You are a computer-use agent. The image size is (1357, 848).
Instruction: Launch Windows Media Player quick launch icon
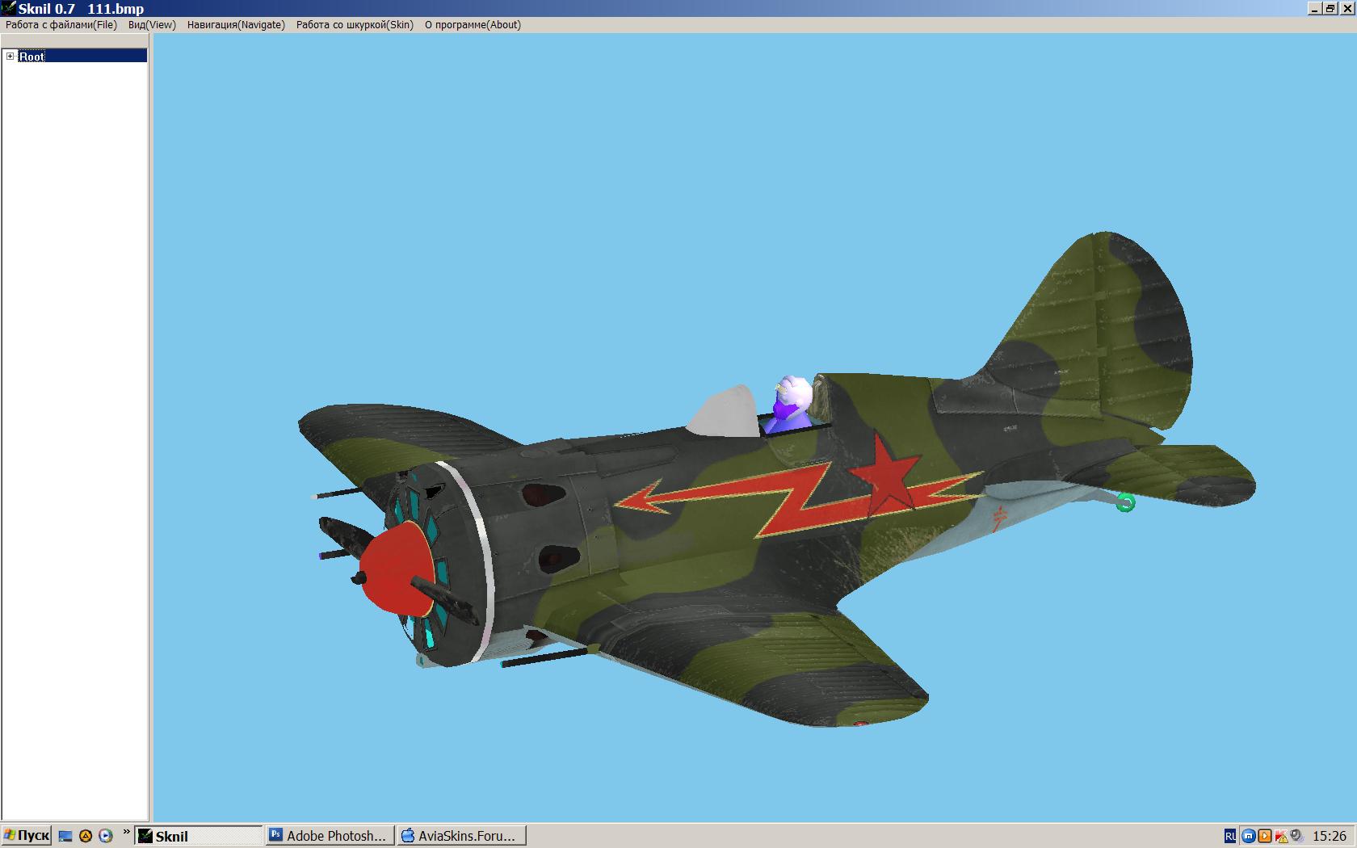(x=105, y=837)
